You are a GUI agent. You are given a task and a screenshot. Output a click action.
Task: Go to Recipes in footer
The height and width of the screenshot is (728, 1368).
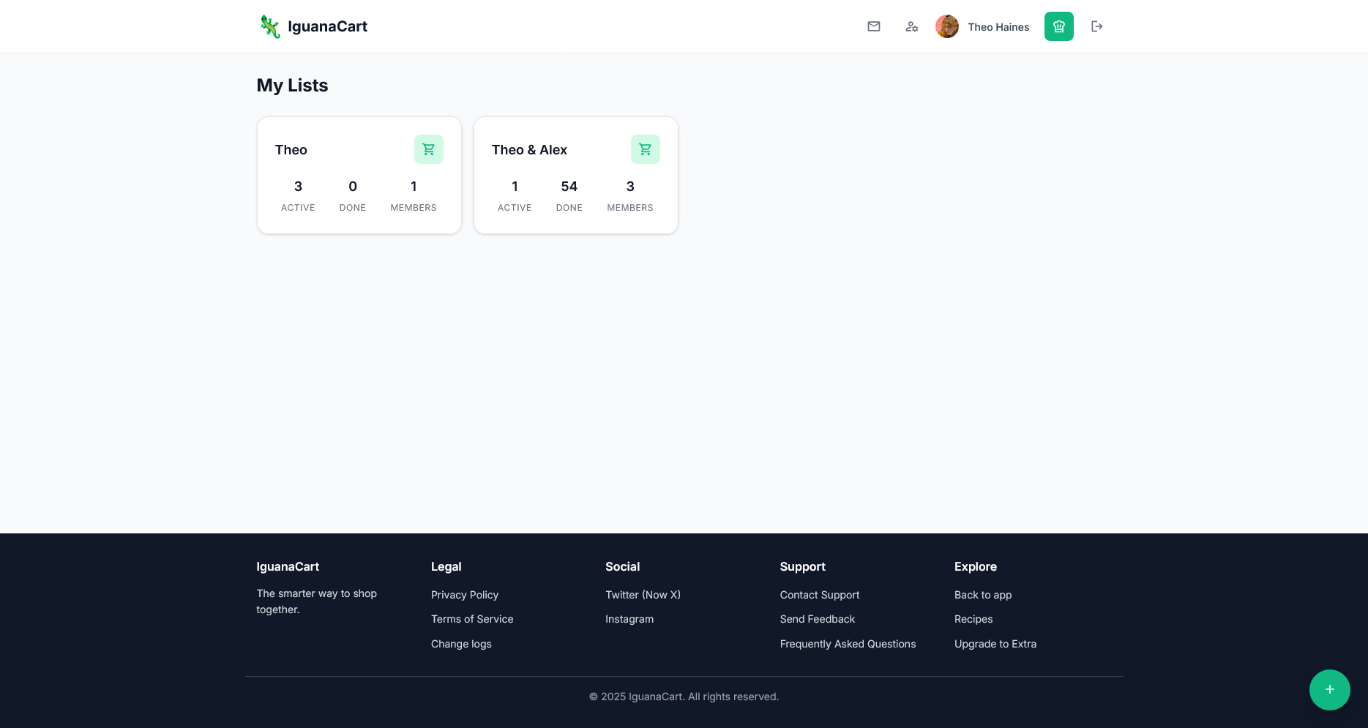(973, 619)
